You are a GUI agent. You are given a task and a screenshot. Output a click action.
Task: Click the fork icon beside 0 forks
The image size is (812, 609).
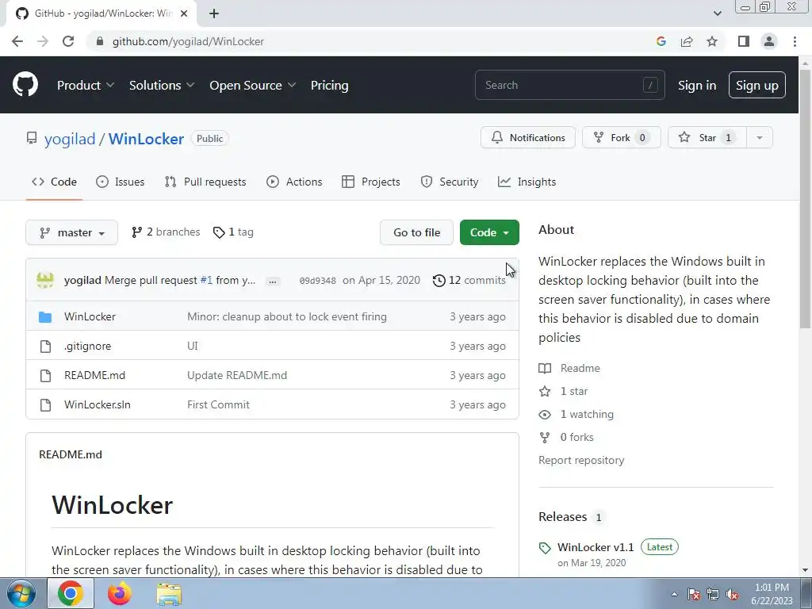545,438
